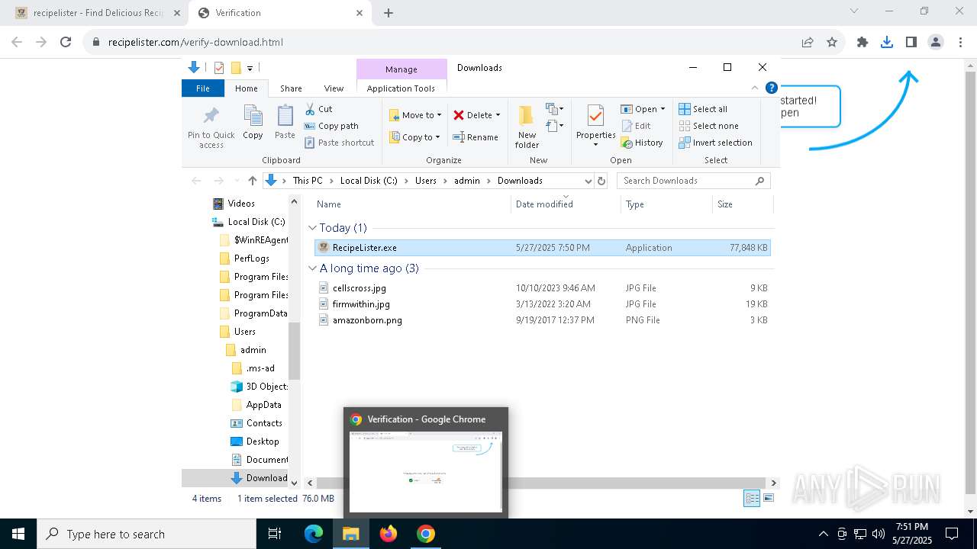Open the File menu

pyautogui.click(x=203, y=88)
